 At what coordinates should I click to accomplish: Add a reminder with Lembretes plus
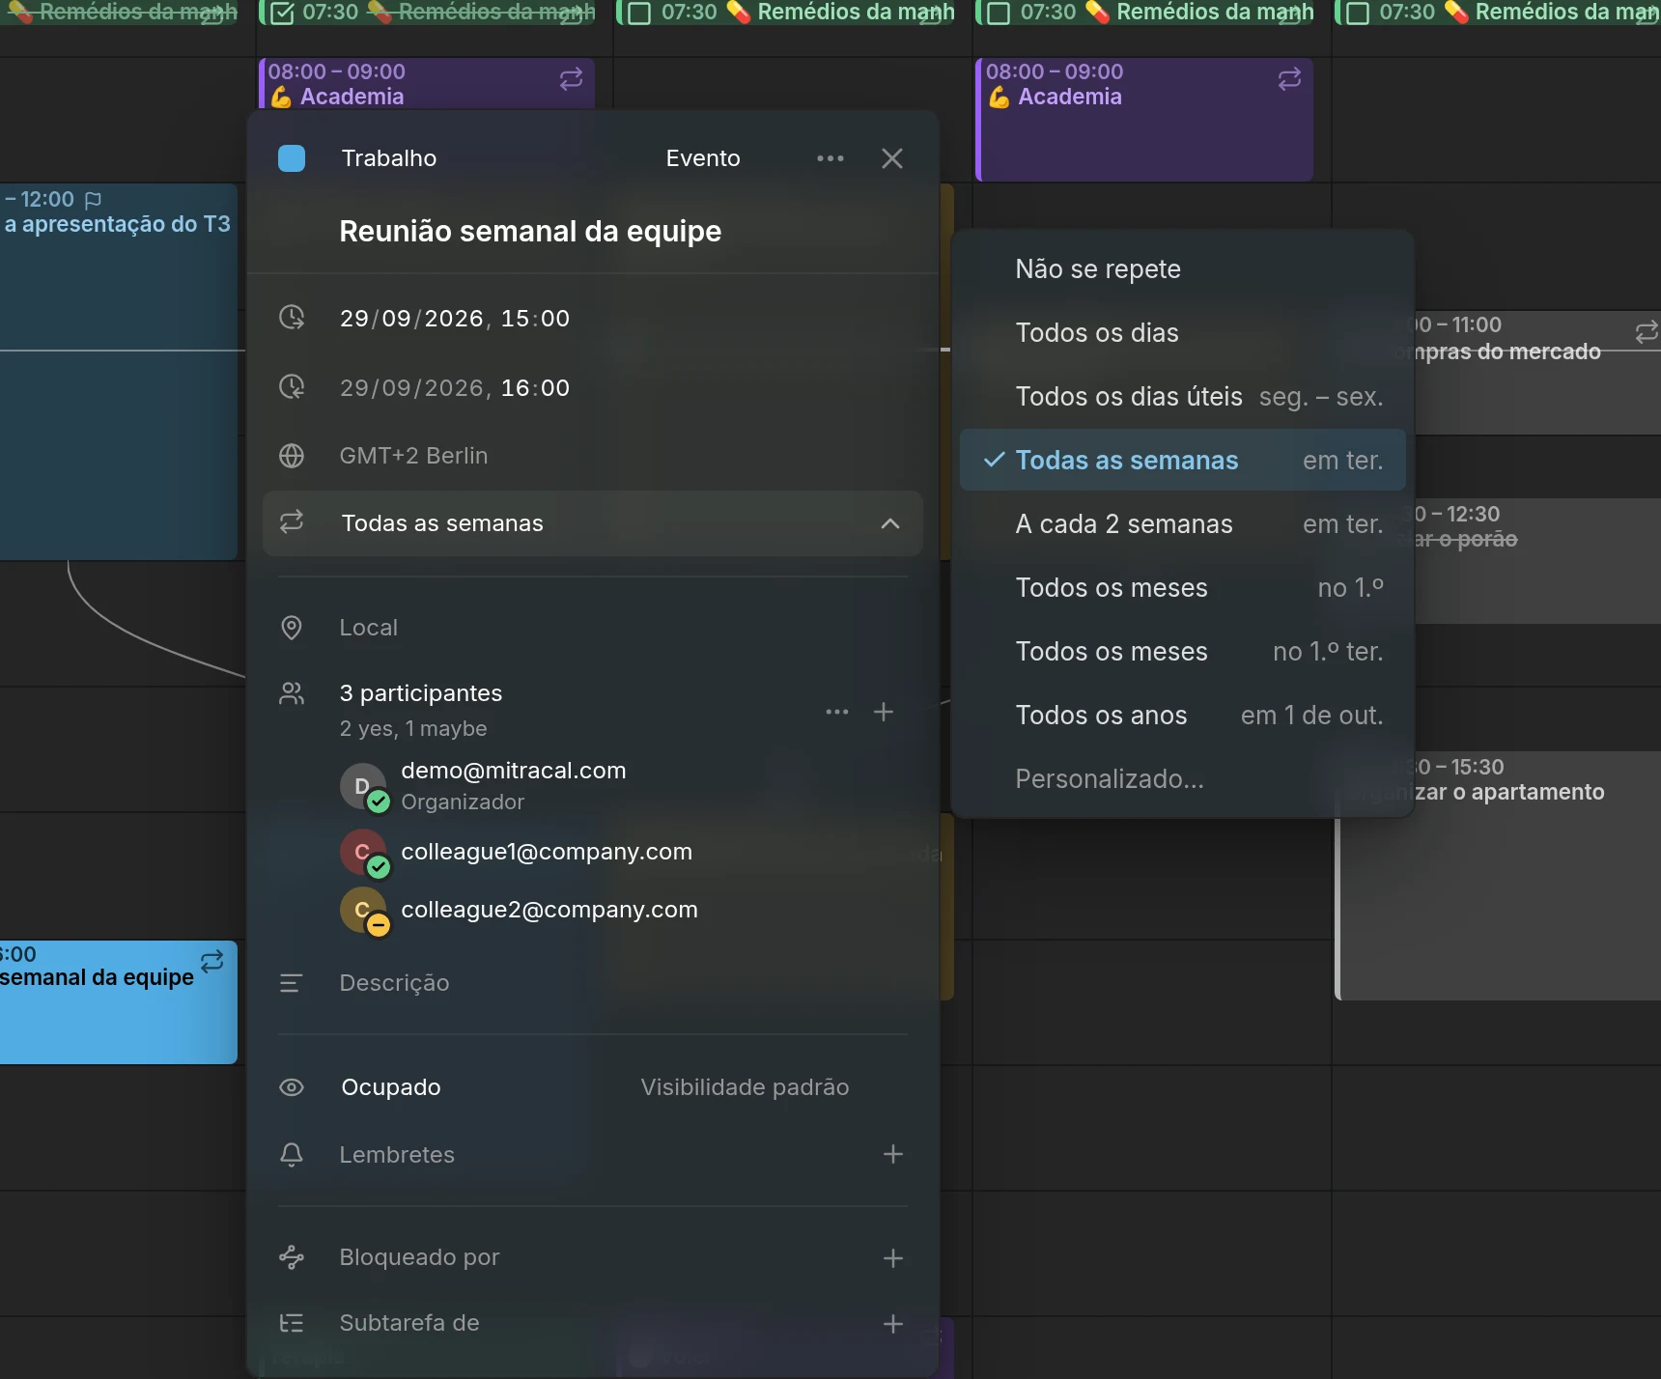tap(893, 1154)
